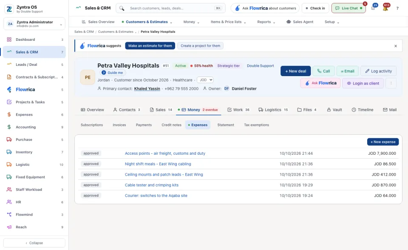Open Khaled Yassin contact link

147,88
